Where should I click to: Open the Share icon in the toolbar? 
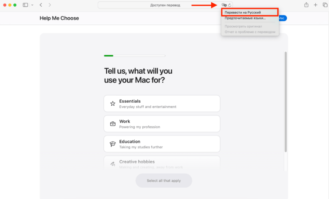(x=306, y=5)
